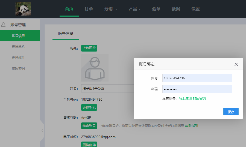Navigate to 验单 page
Screen dimensions: 246x147
[x=156, y=9]
